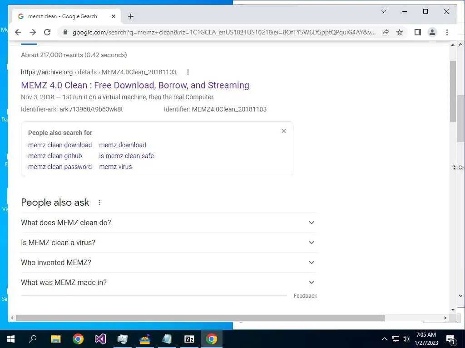Screen dimensions: 465x348
Task: Open Chrome side panel
Action: coord(418,32)
